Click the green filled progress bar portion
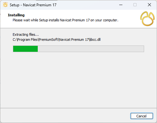Viewport: 157px width, 123px height. point(25,49)
